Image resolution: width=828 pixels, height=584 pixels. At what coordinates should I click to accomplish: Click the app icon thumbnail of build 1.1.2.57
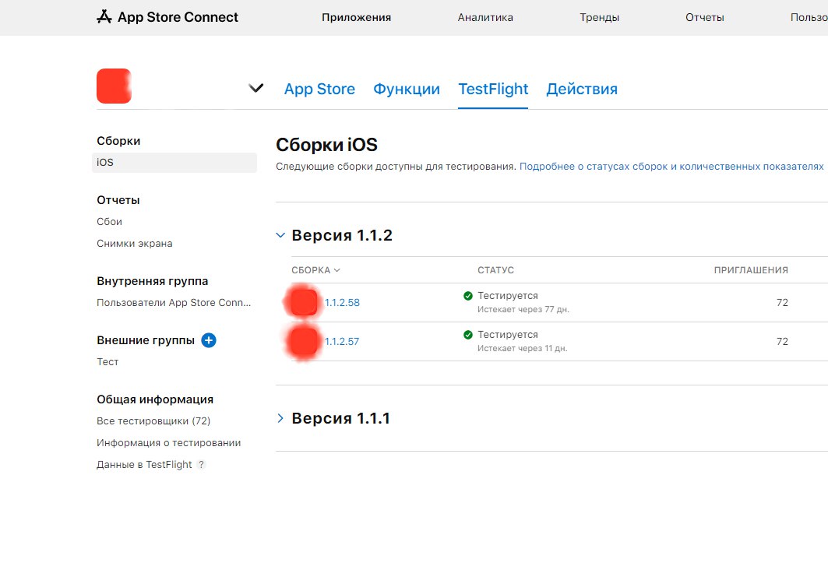click(x=303, y=342)
